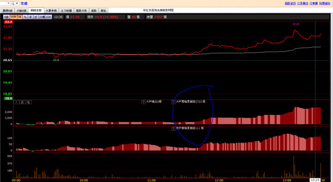
Task: Click the change value +0.9 (+4.36%)
Action: [x=106, y=17]
